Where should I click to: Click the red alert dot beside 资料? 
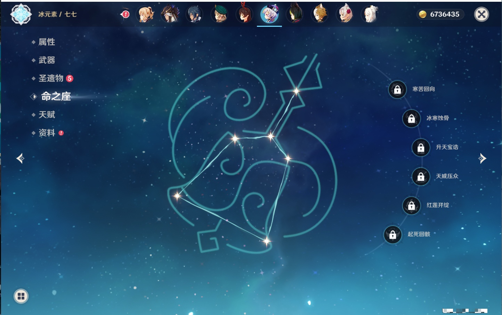click(61, 133)
